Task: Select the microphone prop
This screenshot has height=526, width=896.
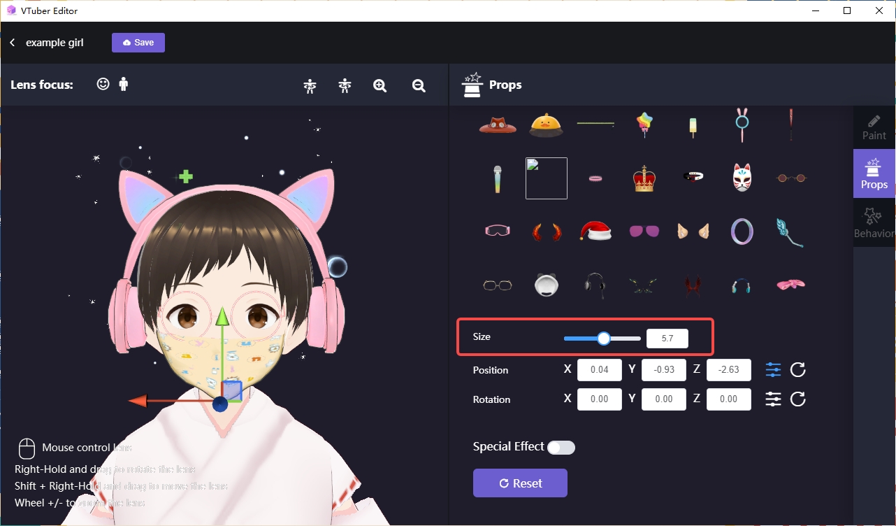Action: point(497,177)
